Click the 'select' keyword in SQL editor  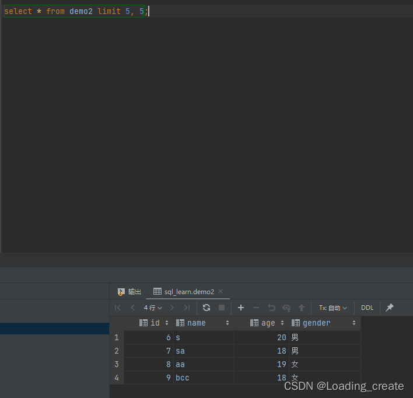(18, 11)
